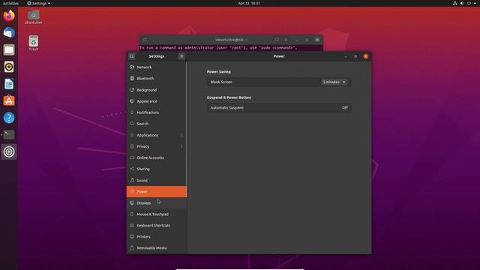
Task: Open Automatic Suspend Off setting
Action: [279, 108]
